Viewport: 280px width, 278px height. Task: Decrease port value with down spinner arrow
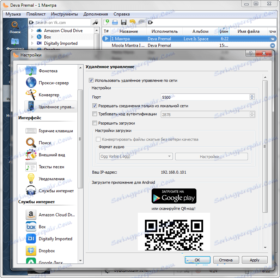[252, 98]
